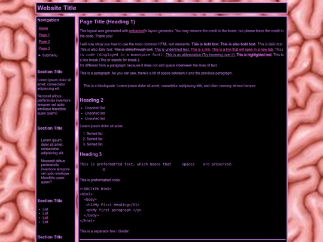Click the 'This is preformatted code:' text

point(100,180)
